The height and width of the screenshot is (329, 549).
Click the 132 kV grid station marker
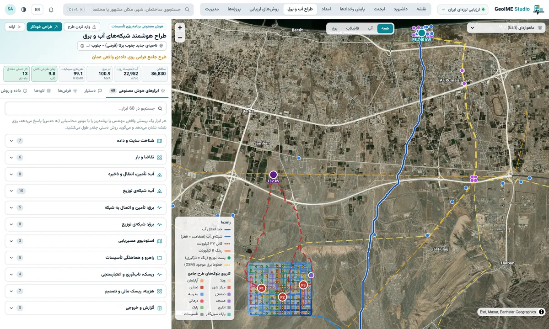tap(273, 175)
